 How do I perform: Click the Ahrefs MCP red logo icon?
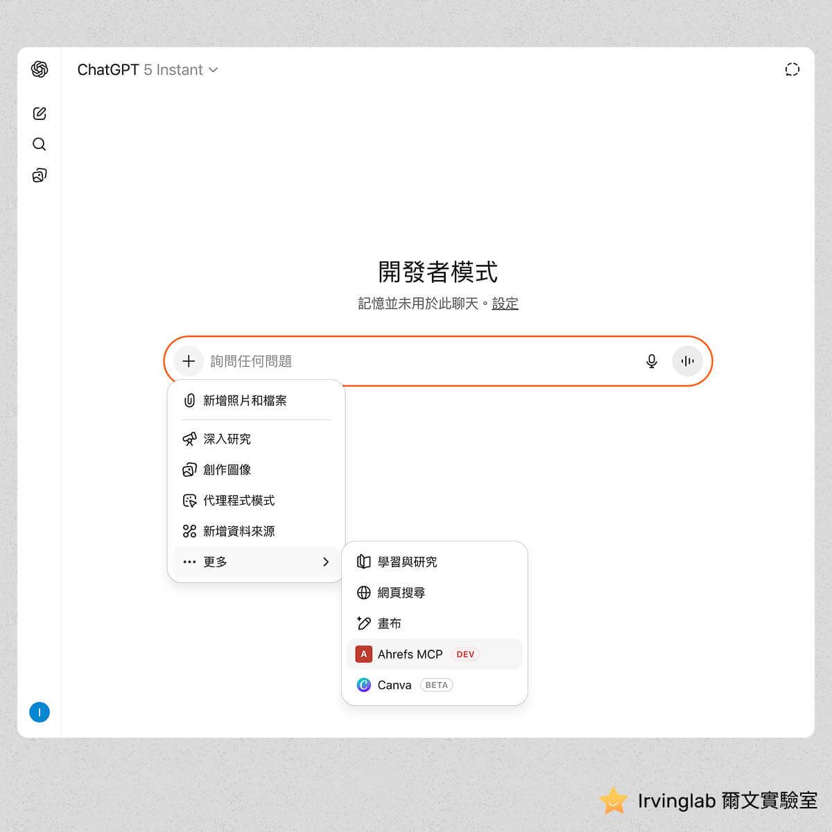363,654
